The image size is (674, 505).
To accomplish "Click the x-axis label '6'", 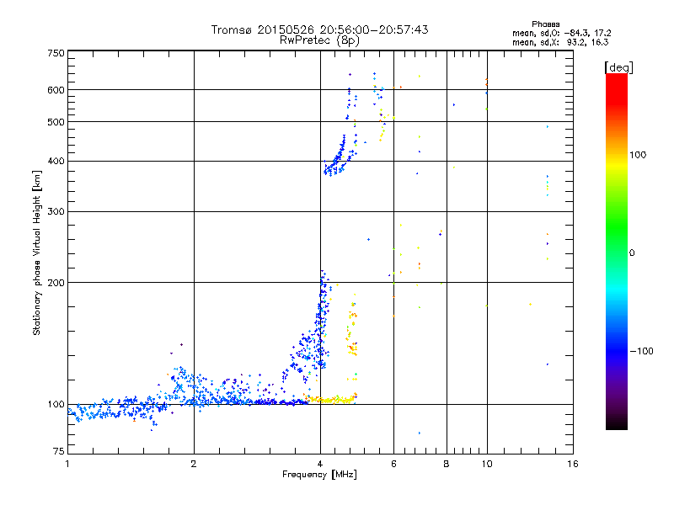I will click(393, 464).
